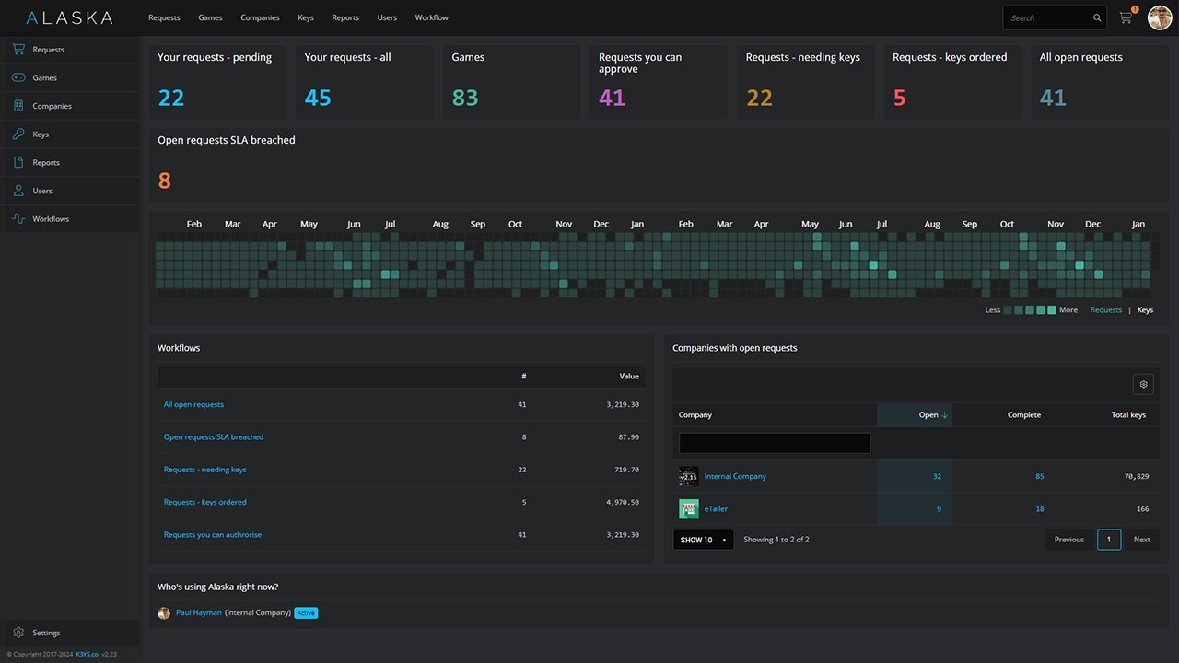
Task: Click the Requests cart icon in sidebar
Action: [x=18, y=50]
